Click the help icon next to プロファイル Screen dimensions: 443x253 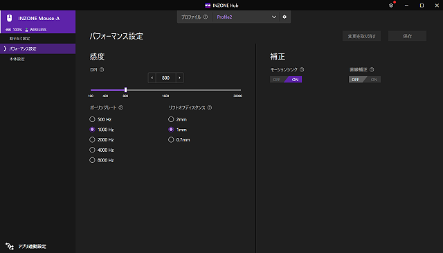pyautogui.click(x=206, y=17)
